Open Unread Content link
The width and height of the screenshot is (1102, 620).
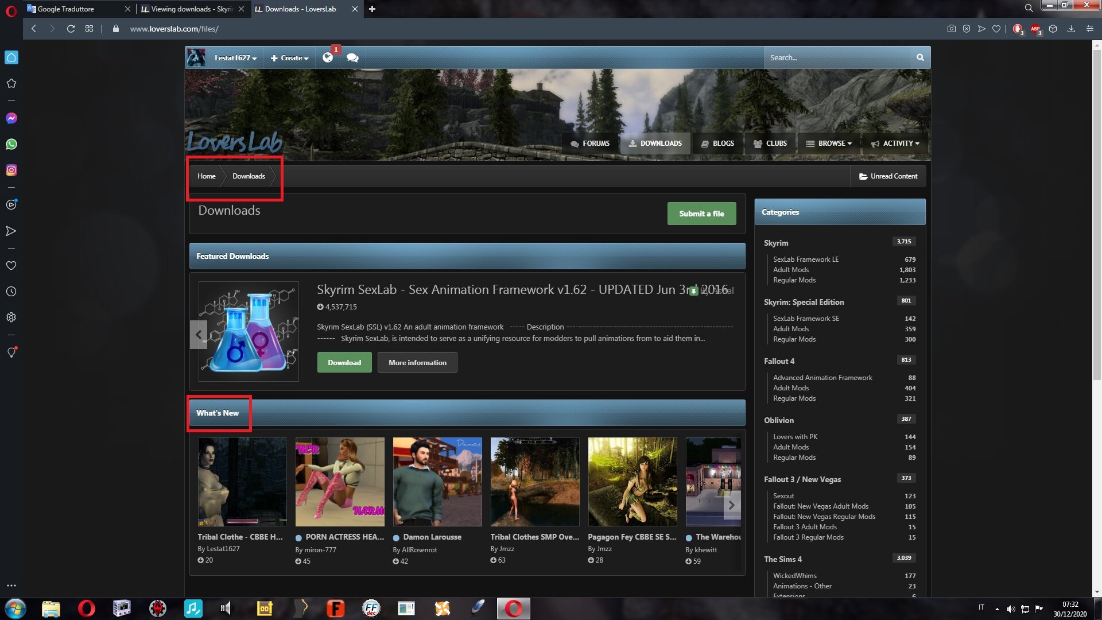[888, 176]
